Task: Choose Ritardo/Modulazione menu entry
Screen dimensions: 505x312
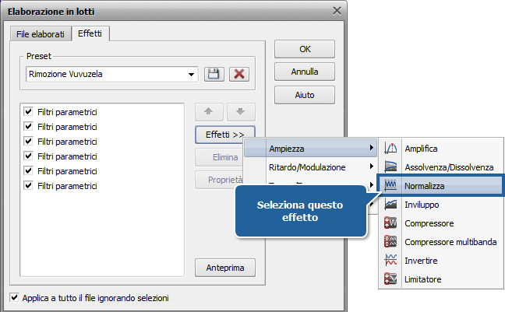Action: pyautogui.click(x=310, y=167)
